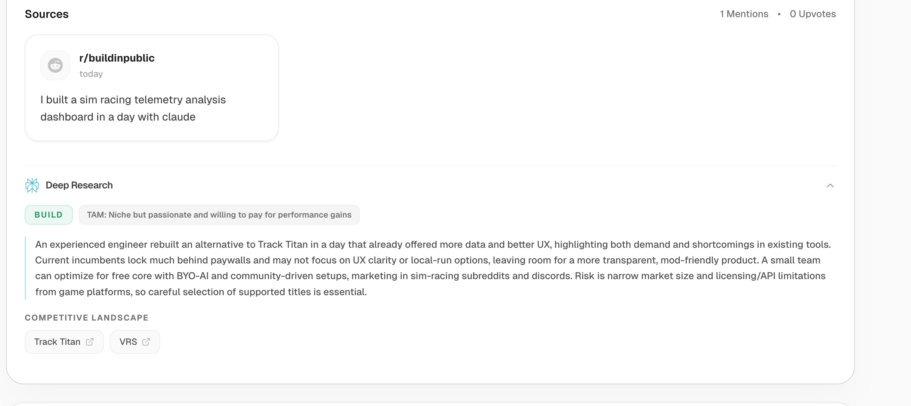Open the sim racing telemetry post title
Viewport: 911px width, 406px height.
pyautogui.click(x=133, y=108)
